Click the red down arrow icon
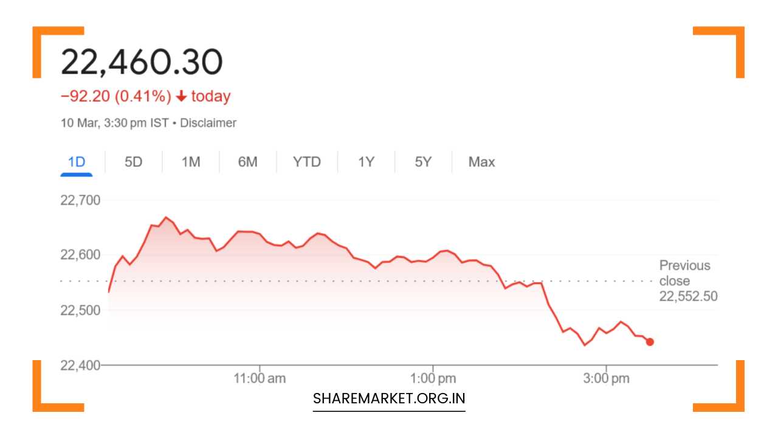This screenshot has width=778, height=438. tap(181, 97)
